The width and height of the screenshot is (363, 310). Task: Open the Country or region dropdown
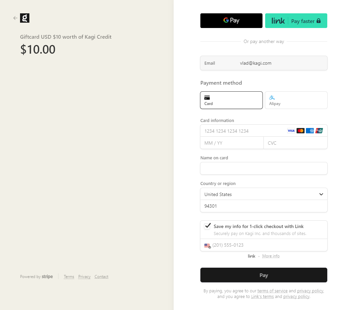pos(263,194)
